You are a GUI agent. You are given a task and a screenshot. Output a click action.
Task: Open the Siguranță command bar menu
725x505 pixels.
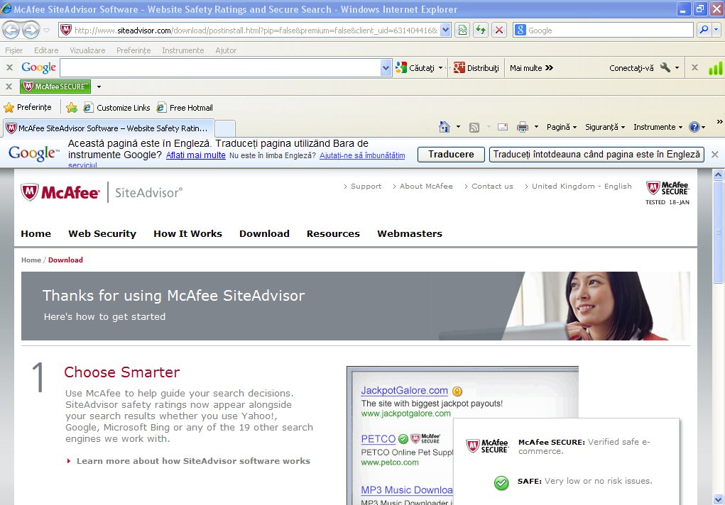pyautogui.click(x=605, y=127)
